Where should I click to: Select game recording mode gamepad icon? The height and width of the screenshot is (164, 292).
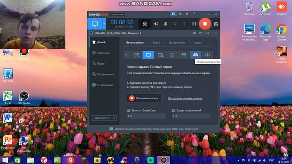pos(195,55)
